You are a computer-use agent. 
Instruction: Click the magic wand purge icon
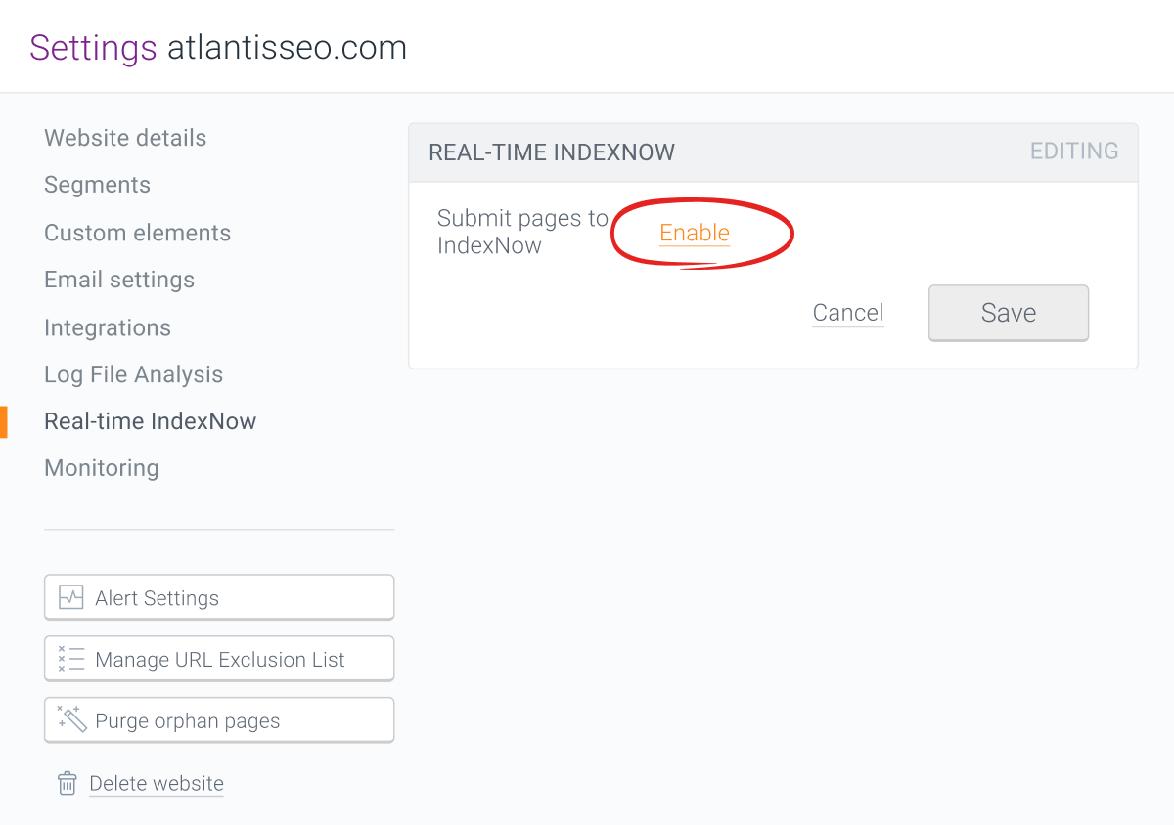click(x=71, y=719)
